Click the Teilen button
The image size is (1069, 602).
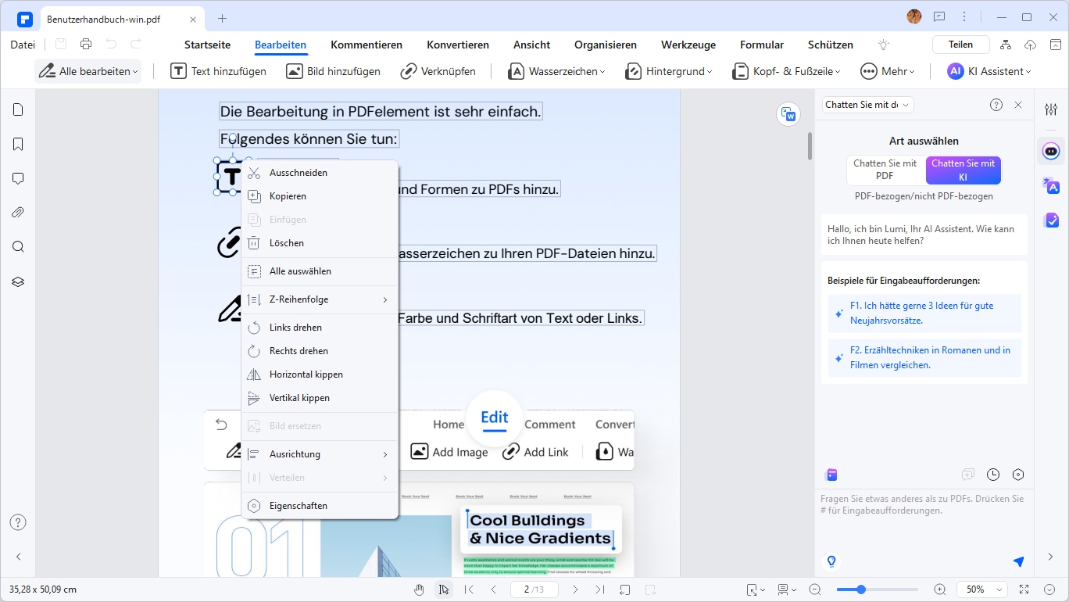(x=961, y=45)
